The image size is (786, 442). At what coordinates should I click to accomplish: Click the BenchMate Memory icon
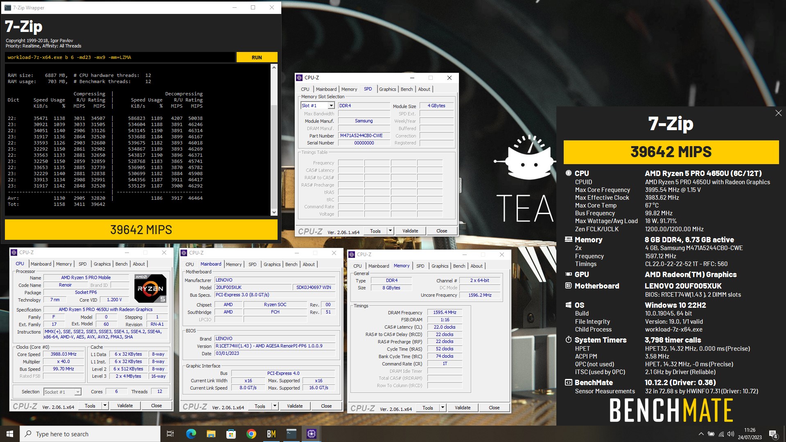point(568,239)
